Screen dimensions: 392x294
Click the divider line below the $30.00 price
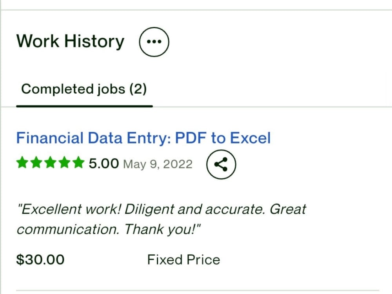click(x=198, y=290)
